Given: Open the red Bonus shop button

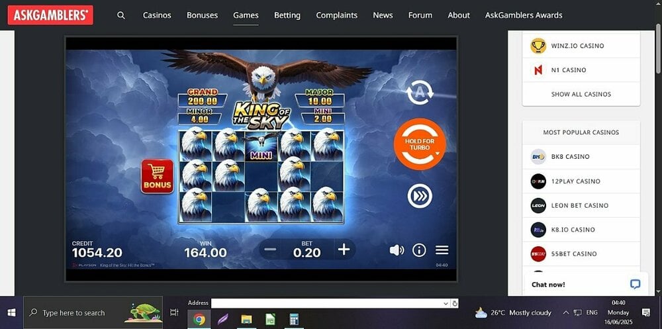Looking at the screenshot, I should tap(157, 177).
